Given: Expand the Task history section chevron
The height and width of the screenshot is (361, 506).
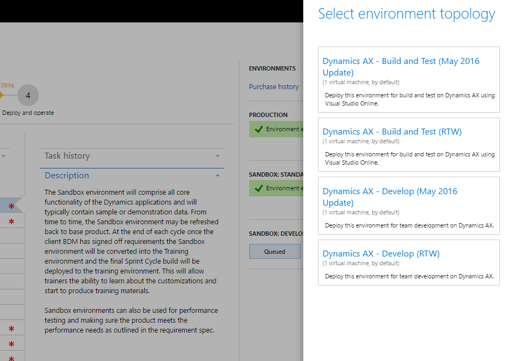Looking at the screenshot, I should click(217, 156).
